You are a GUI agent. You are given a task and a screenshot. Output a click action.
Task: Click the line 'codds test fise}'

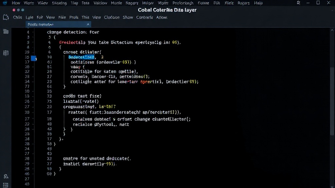click(x=82, y=96)
